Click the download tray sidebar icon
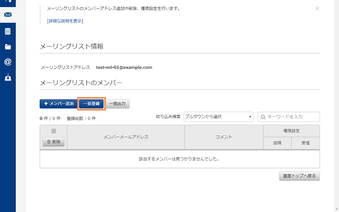The width and height of the screenshot is (339, 212). [8, 78]
